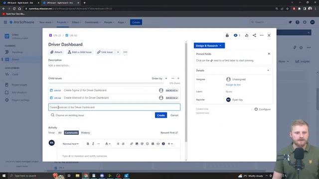Toggle bold formatting in comment editor
Image resolution: width=319 pixels, height=179 pixels.
[x=88, y=144]
